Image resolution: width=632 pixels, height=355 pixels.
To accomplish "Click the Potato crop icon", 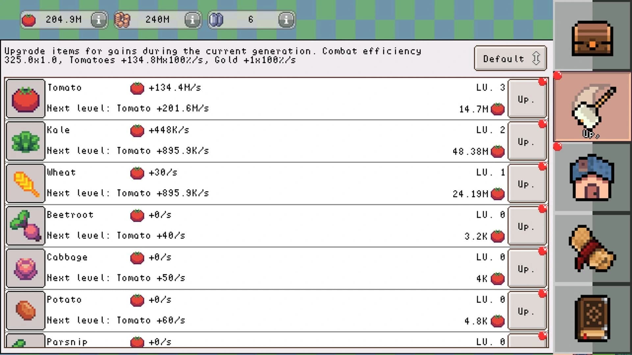I will 25,310.
